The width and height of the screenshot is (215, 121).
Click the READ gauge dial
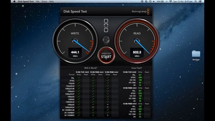click(137, 41)
